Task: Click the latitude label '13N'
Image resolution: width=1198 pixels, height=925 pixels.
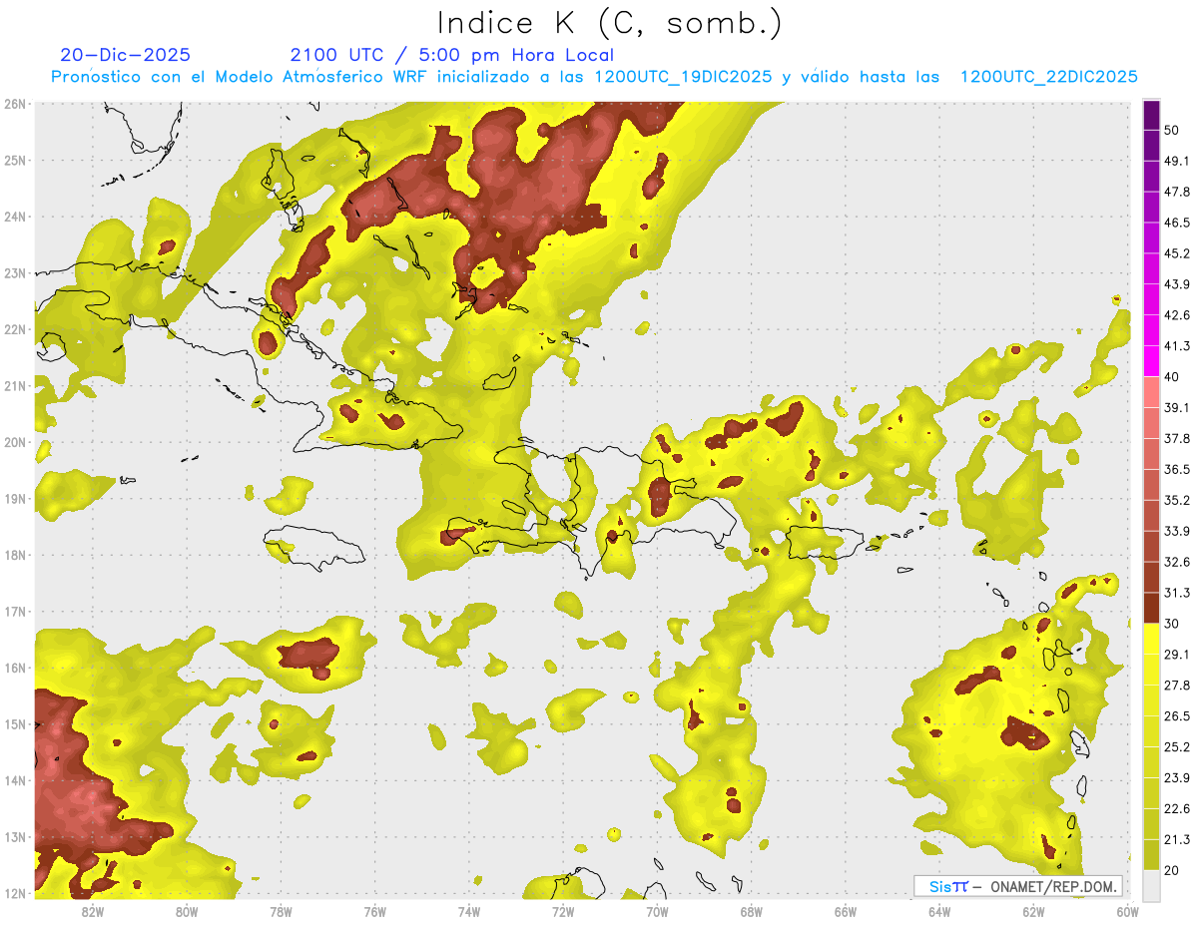Action: coord(15,837)
